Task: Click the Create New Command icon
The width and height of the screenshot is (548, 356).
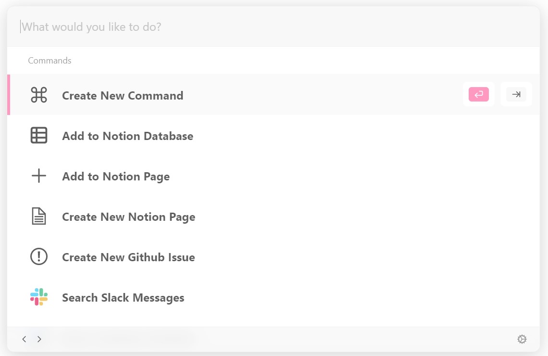Action: pos(39,95)
